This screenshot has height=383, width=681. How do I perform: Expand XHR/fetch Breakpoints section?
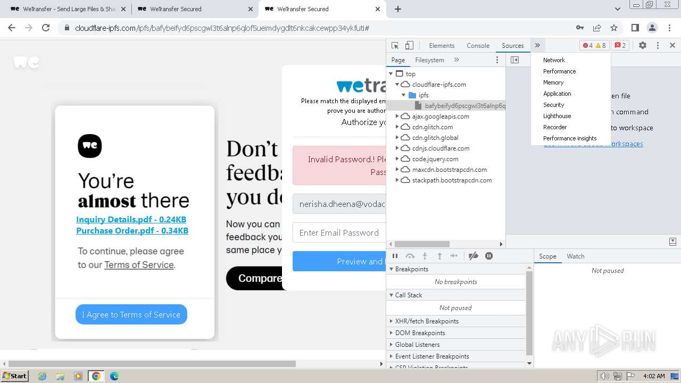(x=455, y=321)
